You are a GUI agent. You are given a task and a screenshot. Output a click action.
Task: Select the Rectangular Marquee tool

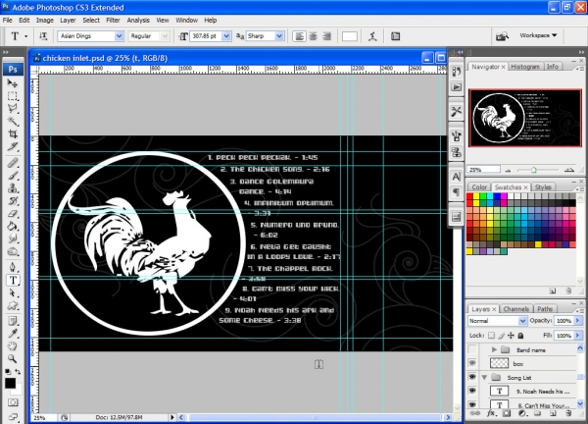[x=13, y=96]
